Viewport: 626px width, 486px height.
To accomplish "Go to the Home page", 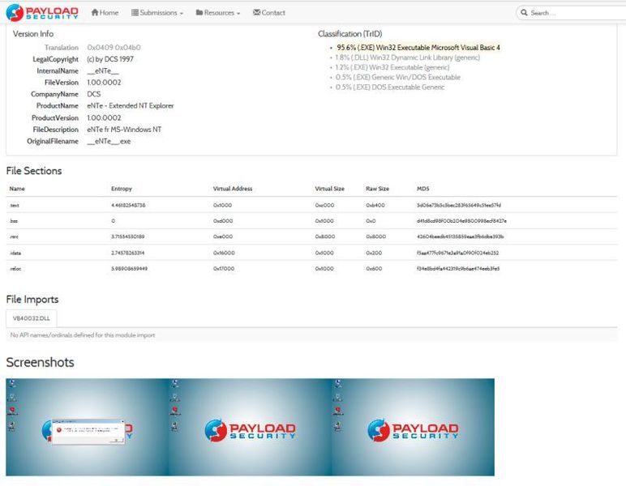I will pyautogui.click(x=105, y=12).
